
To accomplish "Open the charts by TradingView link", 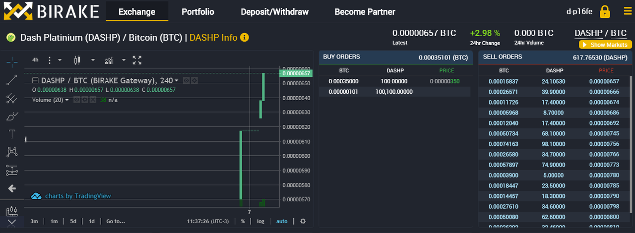I will pos(78,196).
